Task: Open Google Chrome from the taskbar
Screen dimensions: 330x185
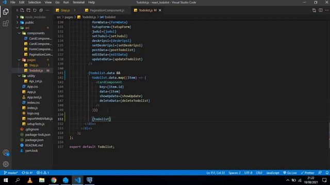Action: pyautogui.click(x=54, y=180)
